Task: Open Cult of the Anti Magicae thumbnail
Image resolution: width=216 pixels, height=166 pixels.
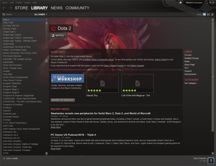Action: click(137, 83)
